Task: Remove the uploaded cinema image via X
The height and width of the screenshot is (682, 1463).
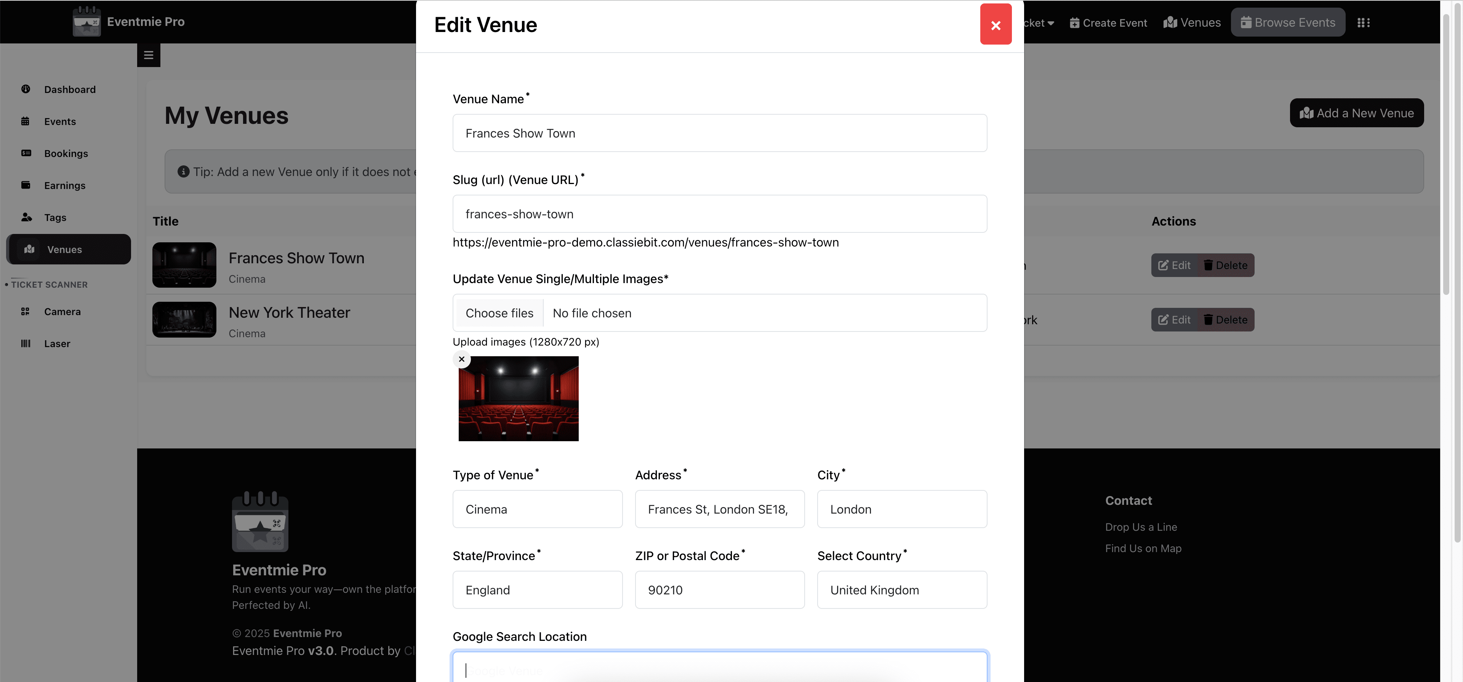Action: pos(461,359)
